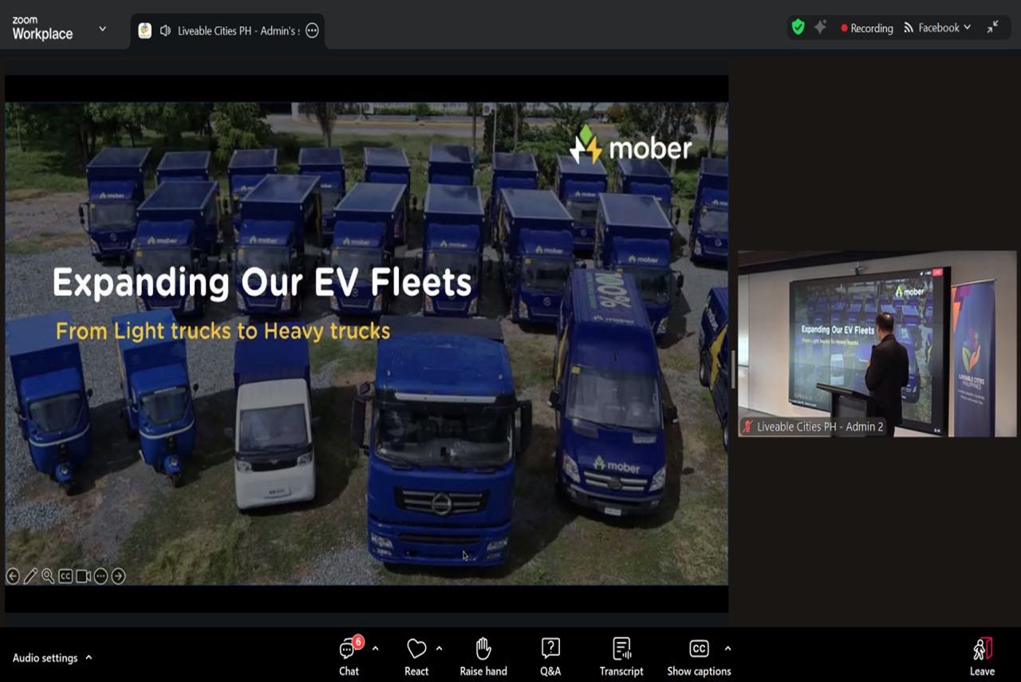Open more options on meeting tab

coord(313,31)
